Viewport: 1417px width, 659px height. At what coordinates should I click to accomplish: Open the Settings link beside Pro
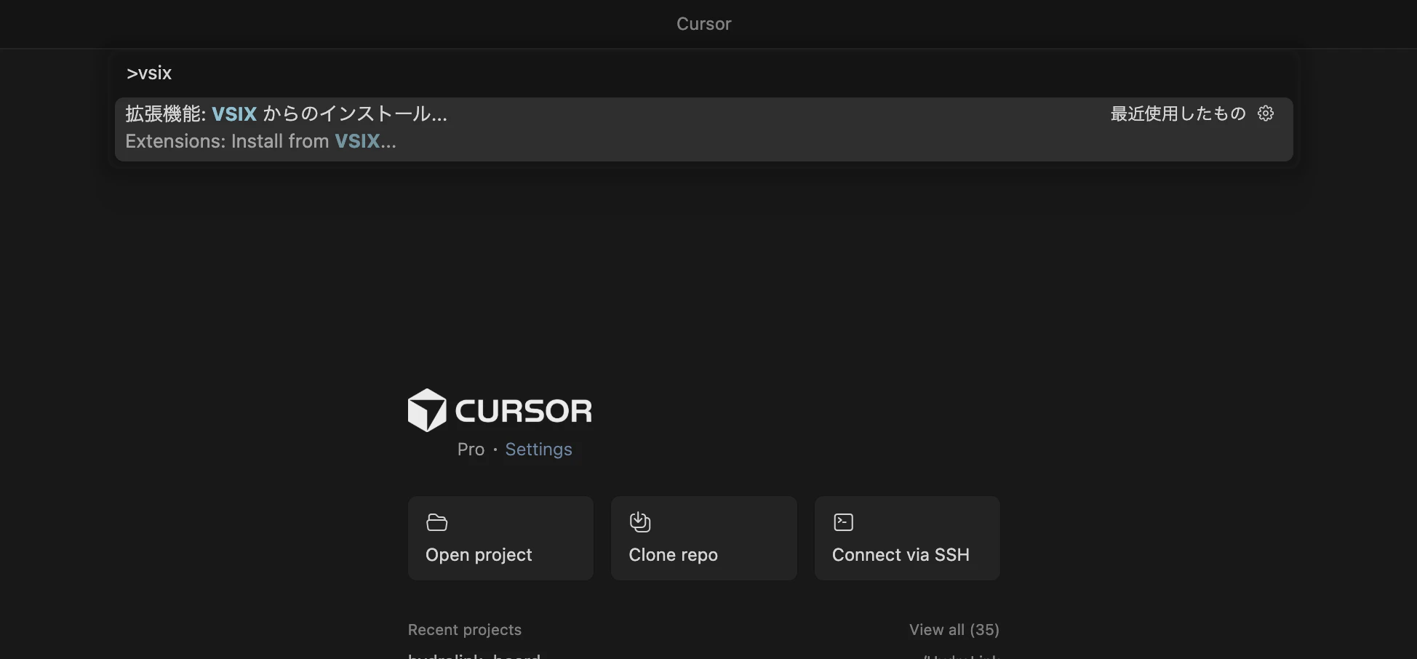click(538, 450)
